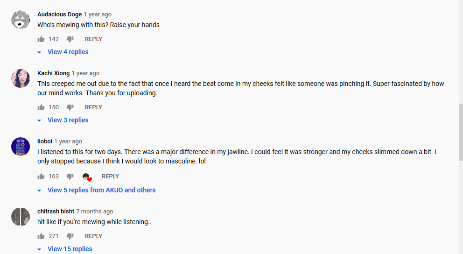Like lioboi's jawline comment
This screenshot has height=254, width=463.
click(x=41, y=176)
